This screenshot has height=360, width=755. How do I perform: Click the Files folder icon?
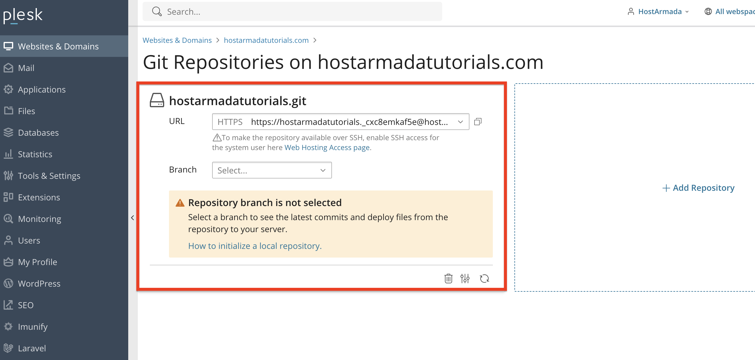8,111
